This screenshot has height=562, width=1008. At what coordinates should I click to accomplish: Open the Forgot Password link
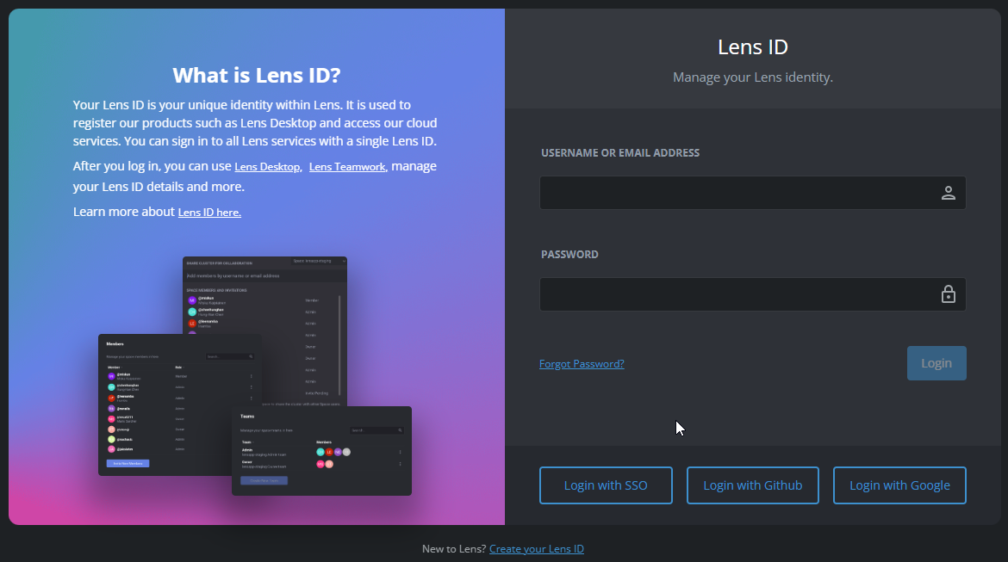point(582,363)
